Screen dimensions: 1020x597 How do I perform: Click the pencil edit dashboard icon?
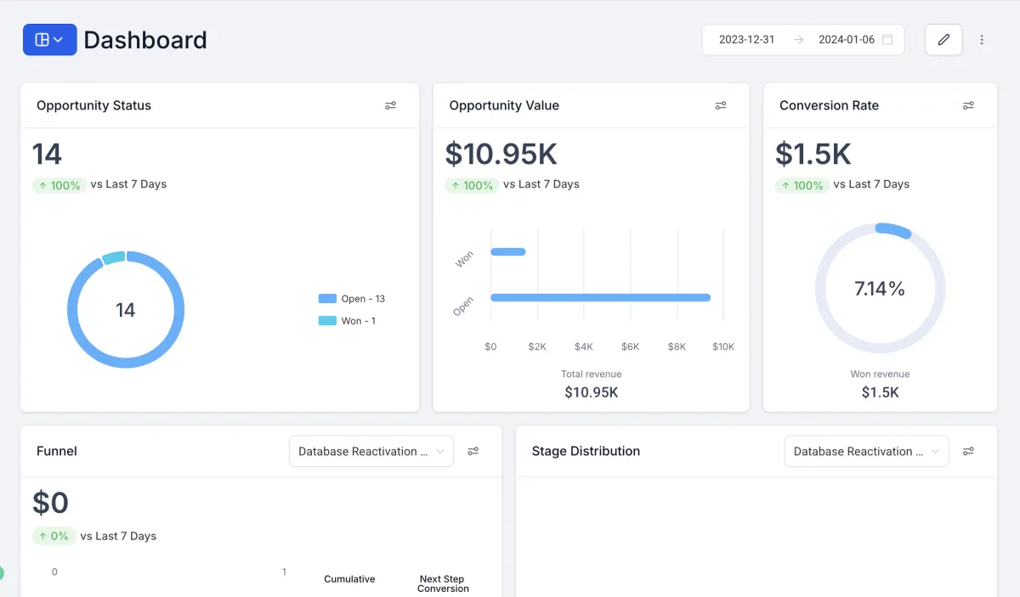pyautogui.click(x=943, y=40)
